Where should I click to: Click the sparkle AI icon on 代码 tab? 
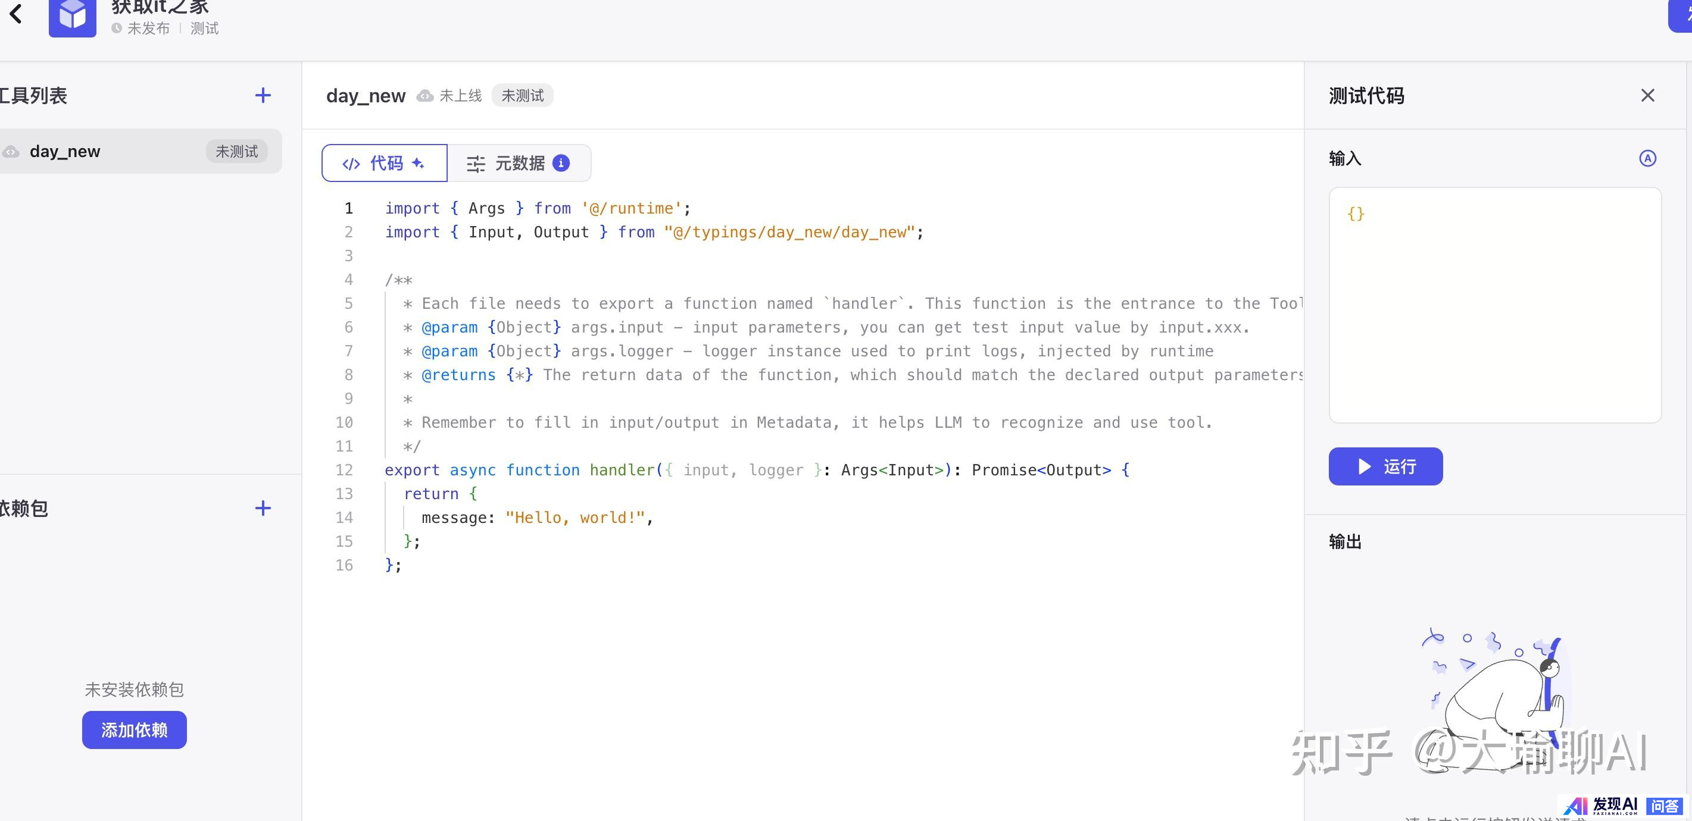(419, 163)
